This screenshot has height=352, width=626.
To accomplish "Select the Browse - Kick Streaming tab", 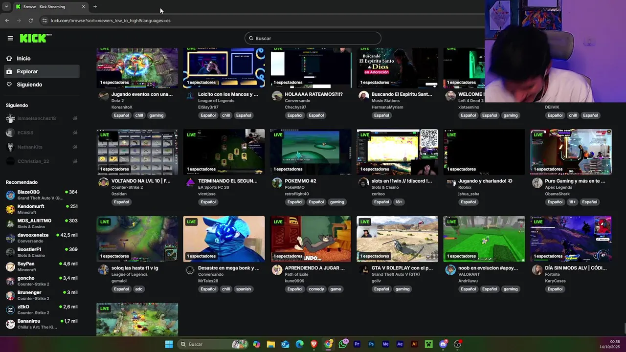I will tap(50, 7).
